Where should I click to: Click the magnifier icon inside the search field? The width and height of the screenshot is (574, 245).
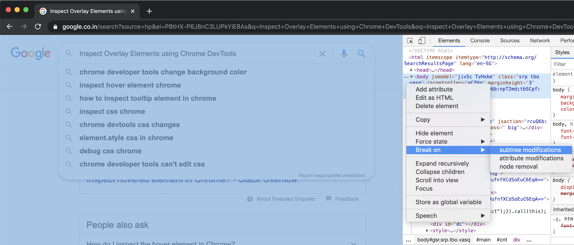[x=69, y=53]
